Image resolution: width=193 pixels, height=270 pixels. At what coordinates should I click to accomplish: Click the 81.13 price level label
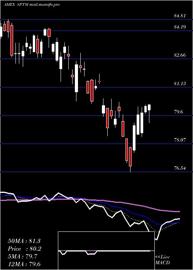180,84
